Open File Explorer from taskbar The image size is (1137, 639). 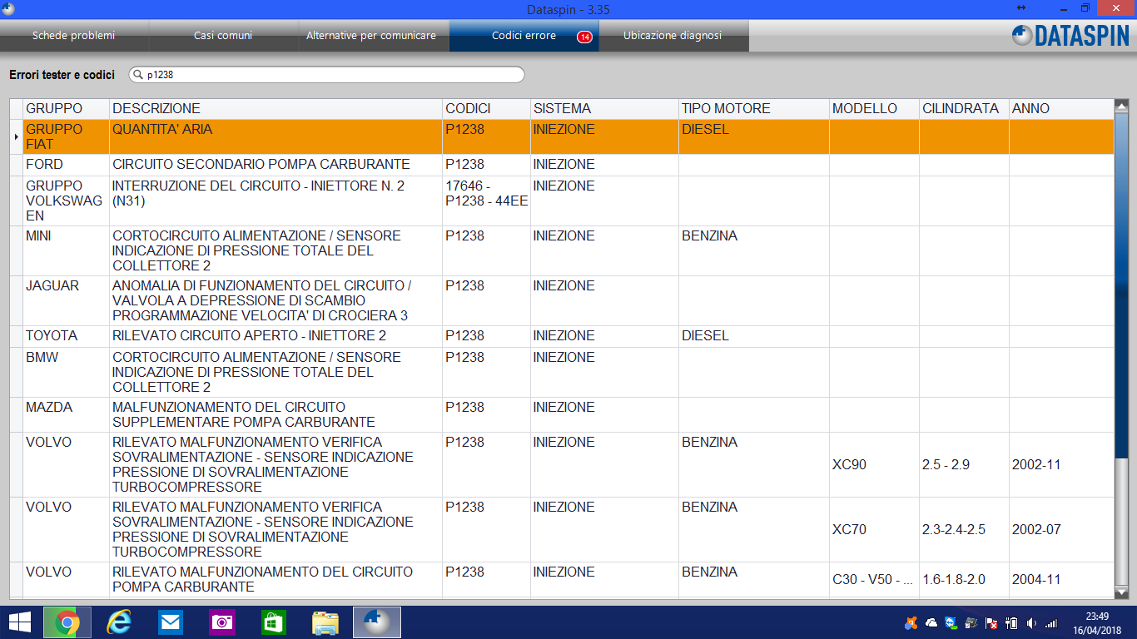(325, 622)
